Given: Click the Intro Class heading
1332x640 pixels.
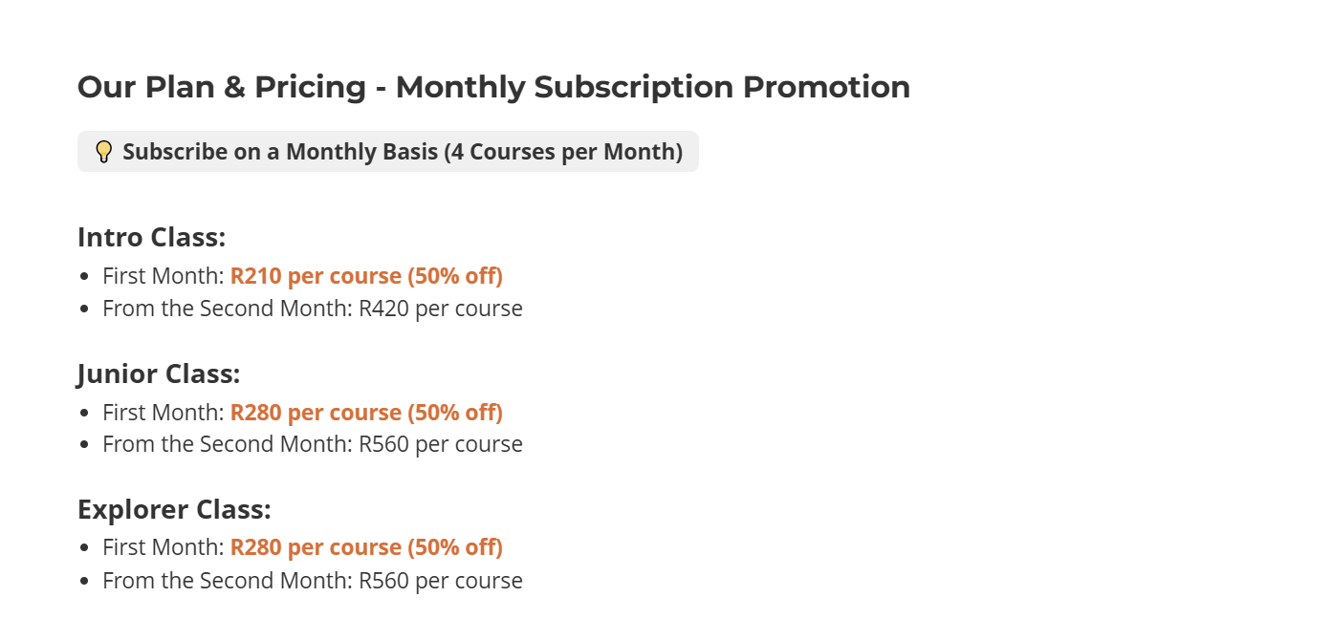Looking at the screenshot, I should click(x=151, y=237).
